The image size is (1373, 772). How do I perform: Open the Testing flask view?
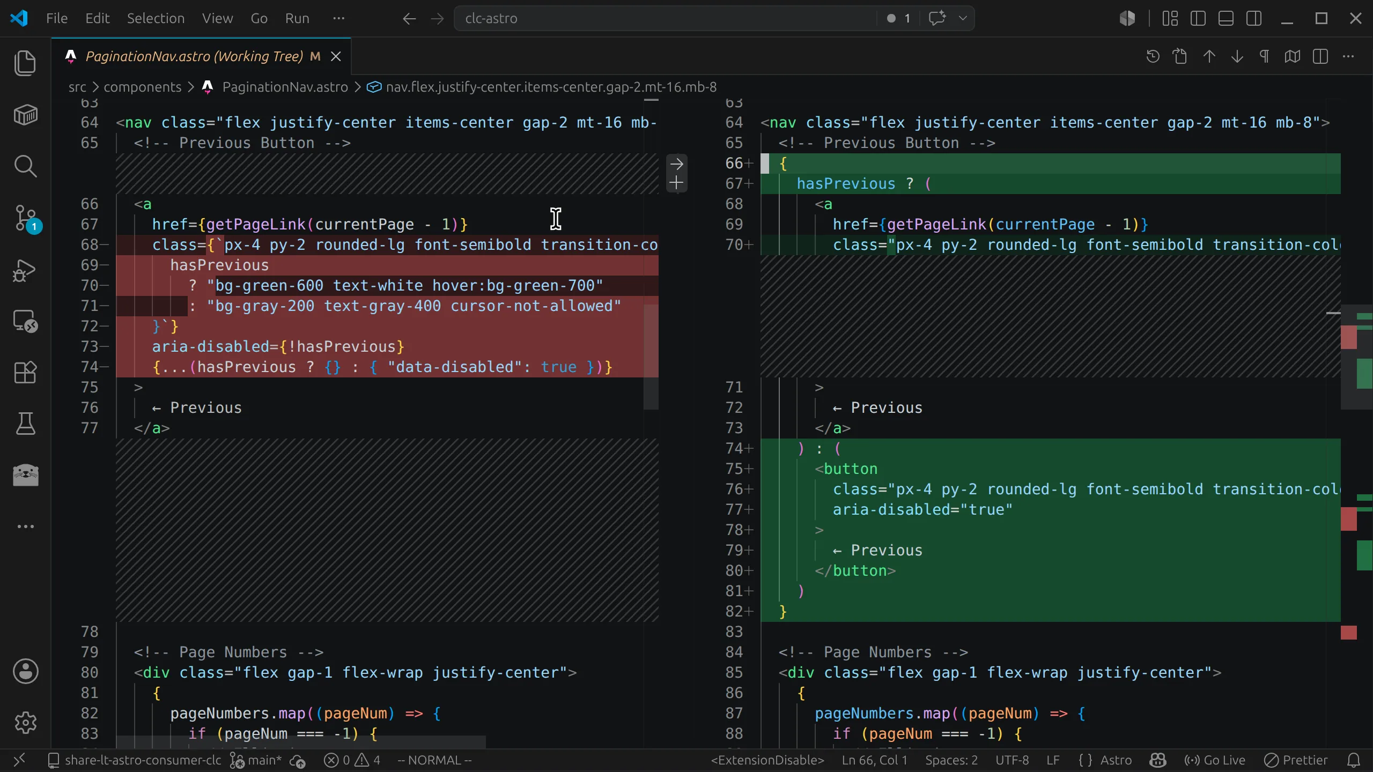tap(25, 424)
